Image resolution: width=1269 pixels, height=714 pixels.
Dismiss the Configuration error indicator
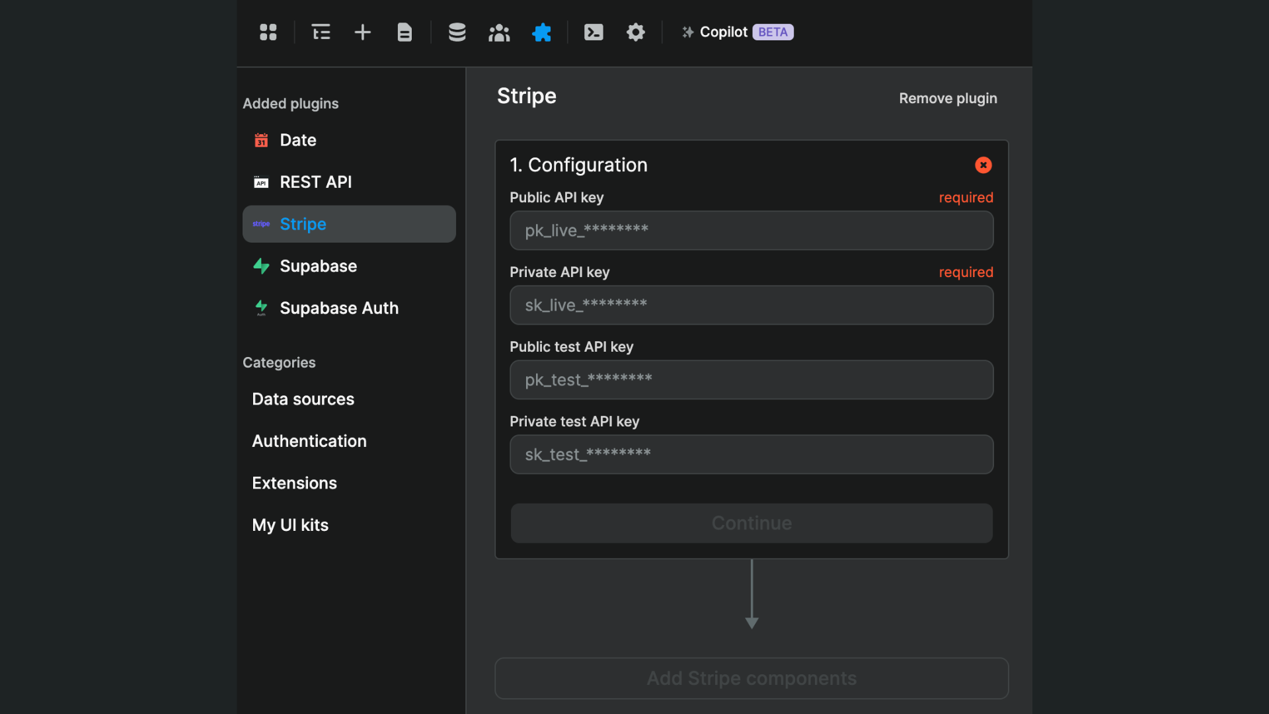[x=983, y=165]
